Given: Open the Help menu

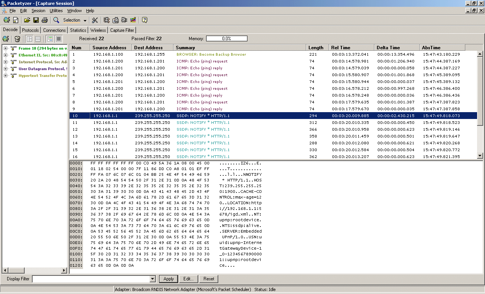Looking at the screenshot, I should click(90, 11).
